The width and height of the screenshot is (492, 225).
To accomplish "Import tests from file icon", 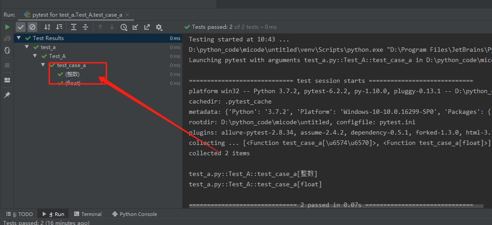I will click(x=135, y=27).
